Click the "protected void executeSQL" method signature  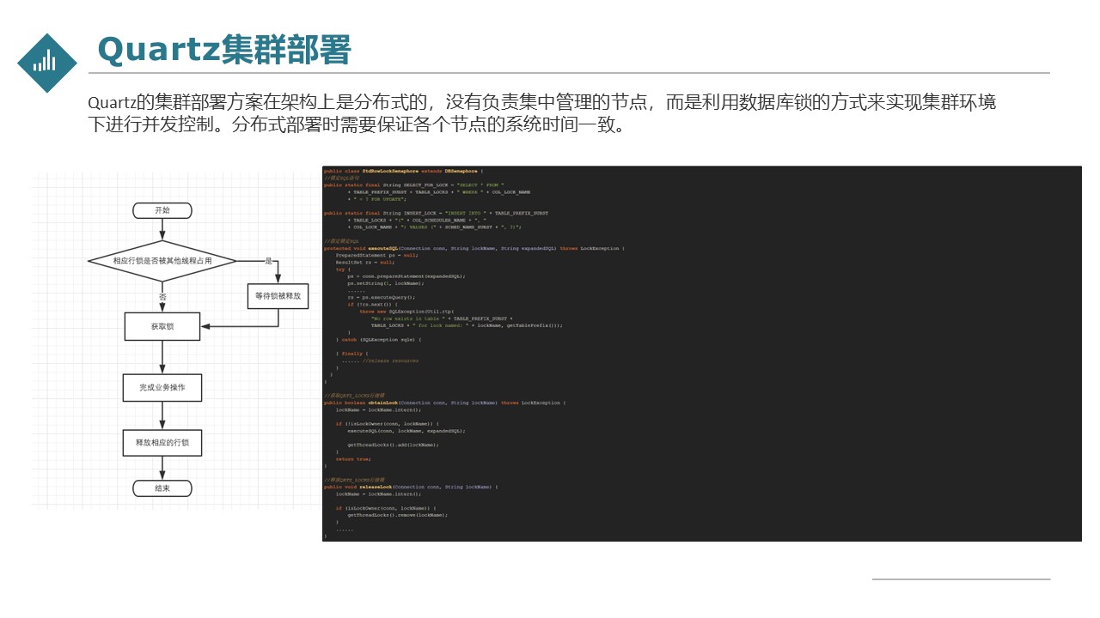474,248
